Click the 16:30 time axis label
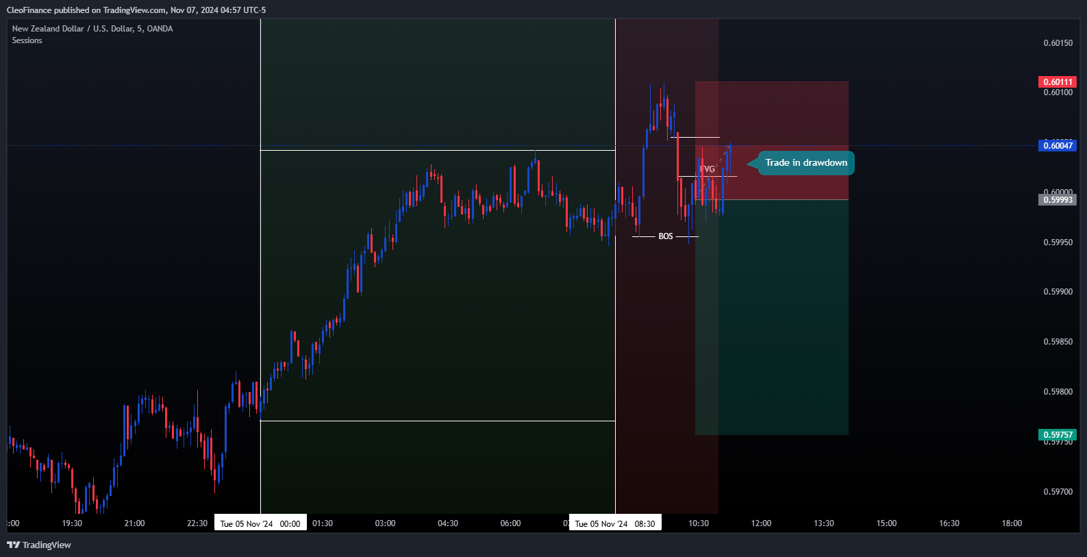This screenshot has width=1087, height=557. pyautogui.click(x=949, y=523)
